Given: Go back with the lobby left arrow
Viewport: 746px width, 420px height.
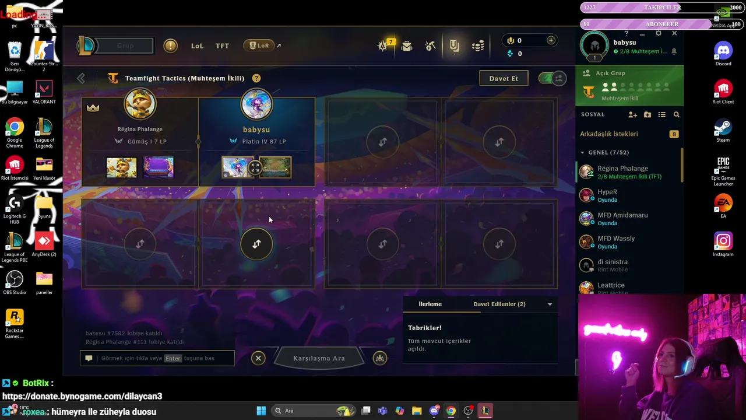Looking at the screenshot, I should [81, 78].
